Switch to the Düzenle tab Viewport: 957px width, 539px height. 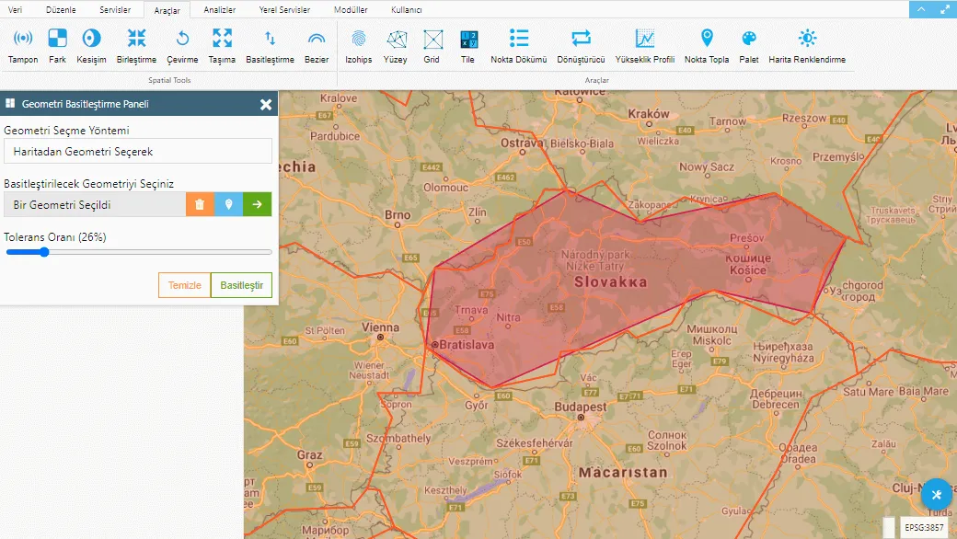pyautogui.click(x=61, y=10)
